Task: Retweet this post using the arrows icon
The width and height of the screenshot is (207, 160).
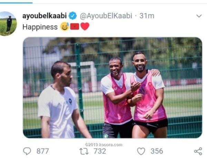Action: (84, 151)
